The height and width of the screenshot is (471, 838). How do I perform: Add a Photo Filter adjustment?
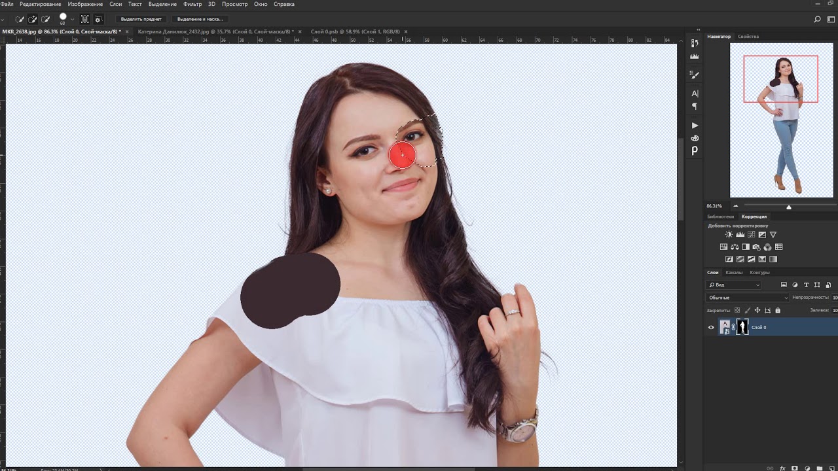click(x=757, y=247)
